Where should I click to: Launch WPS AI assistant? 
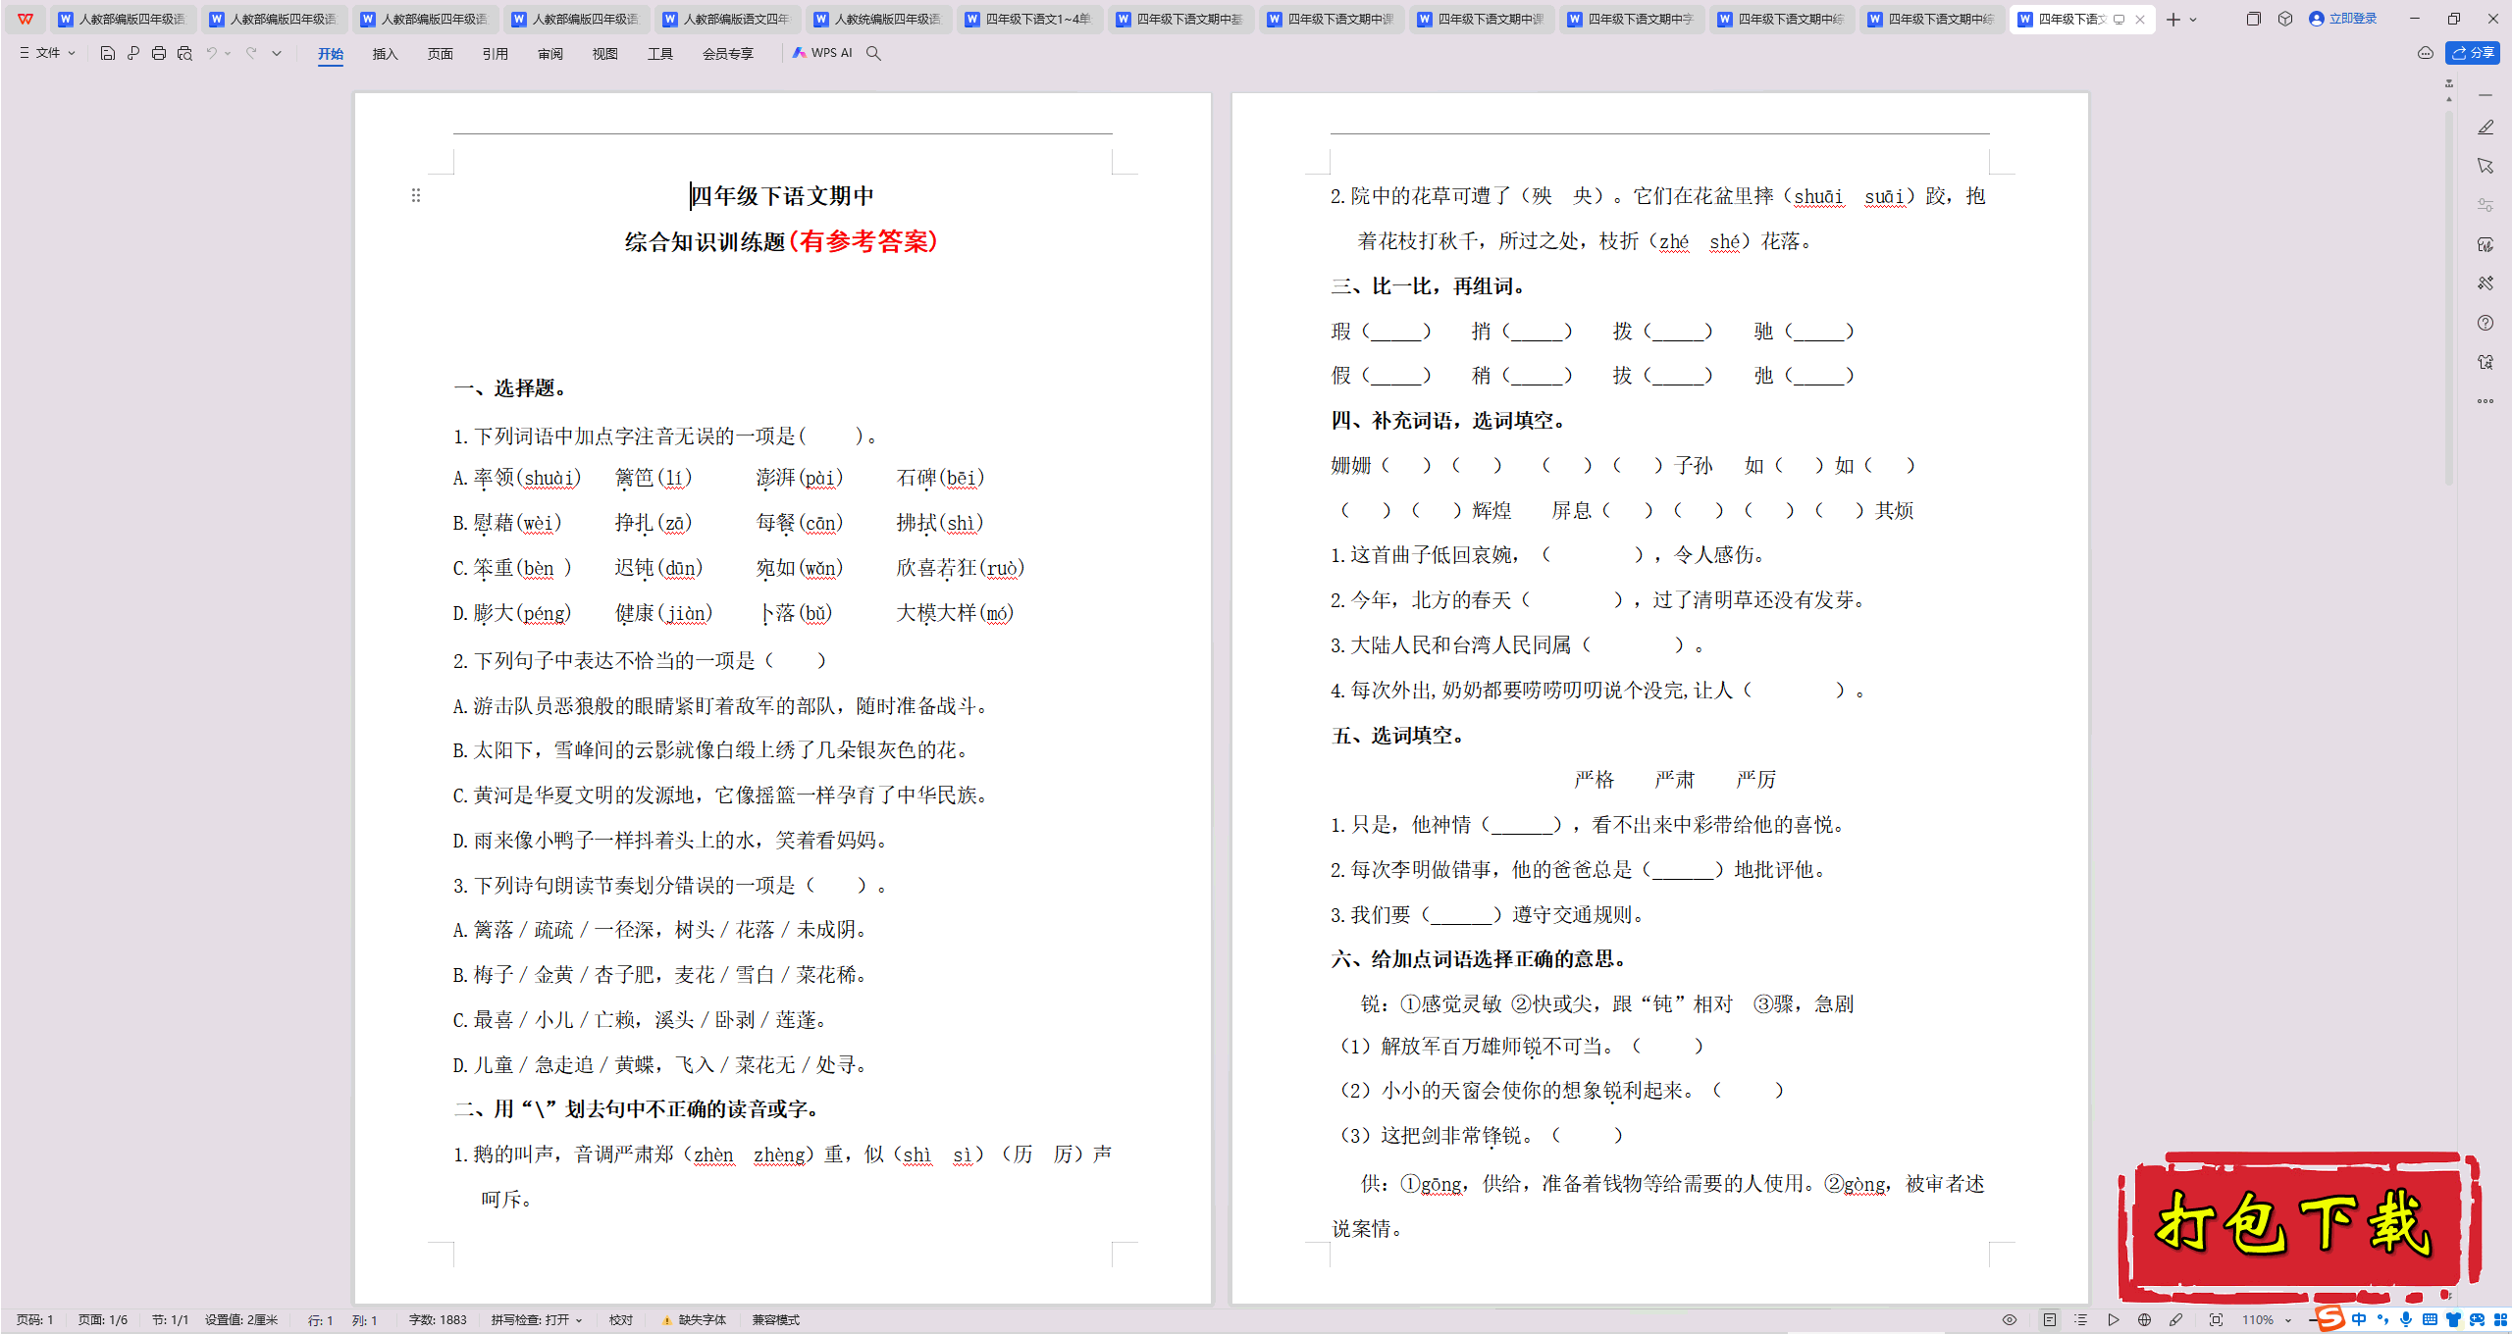822,54
